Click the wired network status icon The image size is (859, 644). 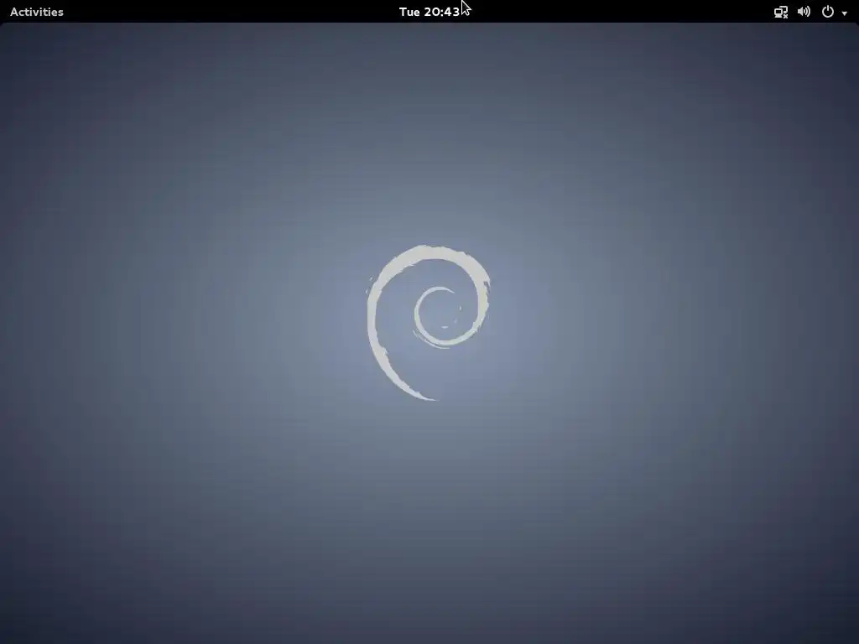point(781,12)
